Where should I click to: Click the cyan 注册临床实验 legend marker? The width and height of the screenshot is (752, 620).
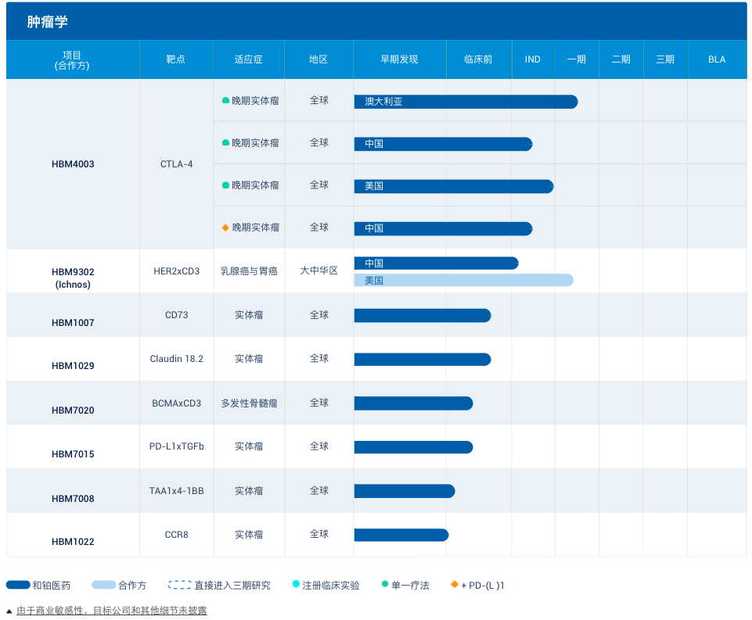(x=296, y=583)
